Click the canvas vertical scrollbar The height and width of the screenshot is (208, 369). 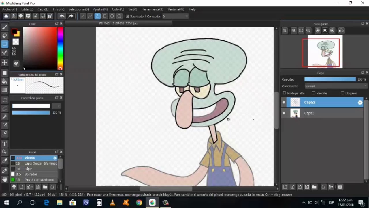(276, 110)
